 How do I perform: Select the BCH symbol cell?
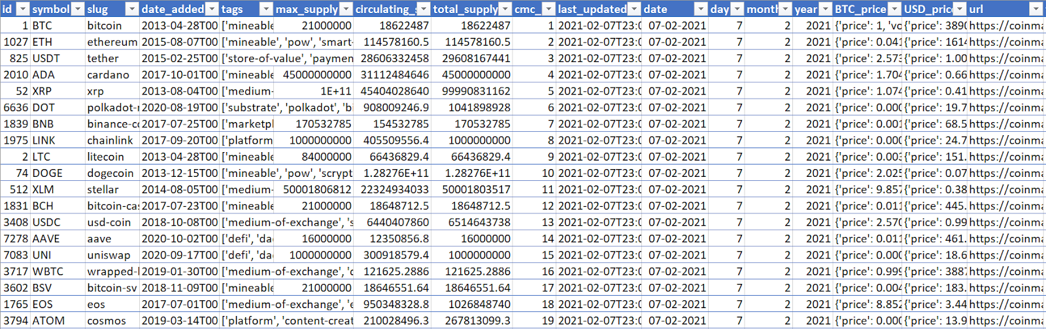coord(58,206)
